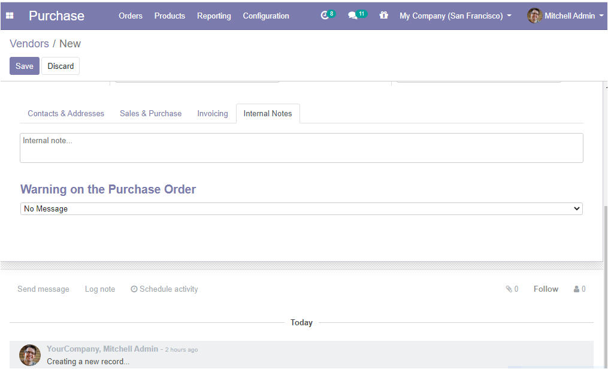The width and height of the screenshot is (608, 369).
Task: Click 'Warning on the Purchase Order' heading
Action: tap(108, 189)
